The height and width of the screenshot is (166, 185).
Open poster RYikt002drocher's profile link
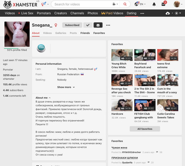coord(131,152)
